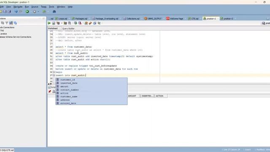Click the greyed Redo icon
This screenshot has height=152, width=270.
coord(21,11)
